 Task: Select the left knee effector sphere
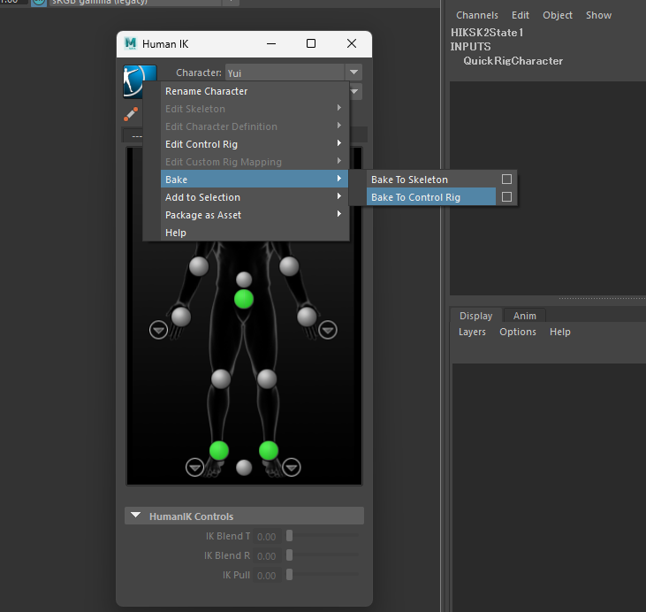coord(267,379)
